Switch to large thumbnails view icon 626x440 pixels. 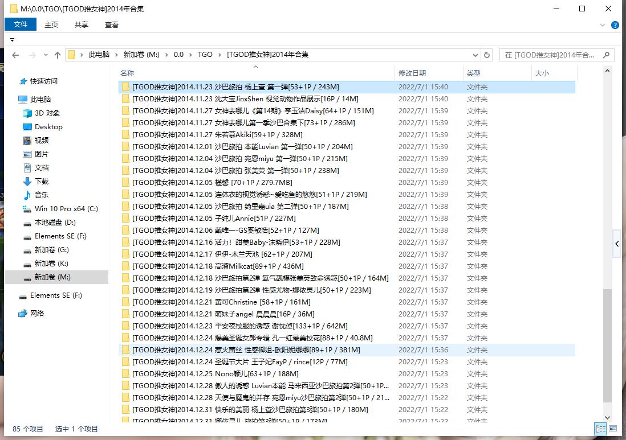point(613,429)
